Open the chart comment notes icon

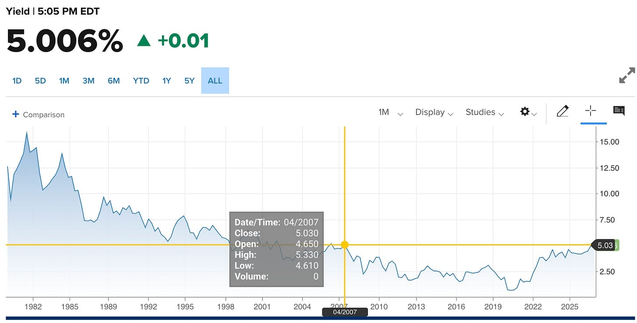tap(619, 111)
